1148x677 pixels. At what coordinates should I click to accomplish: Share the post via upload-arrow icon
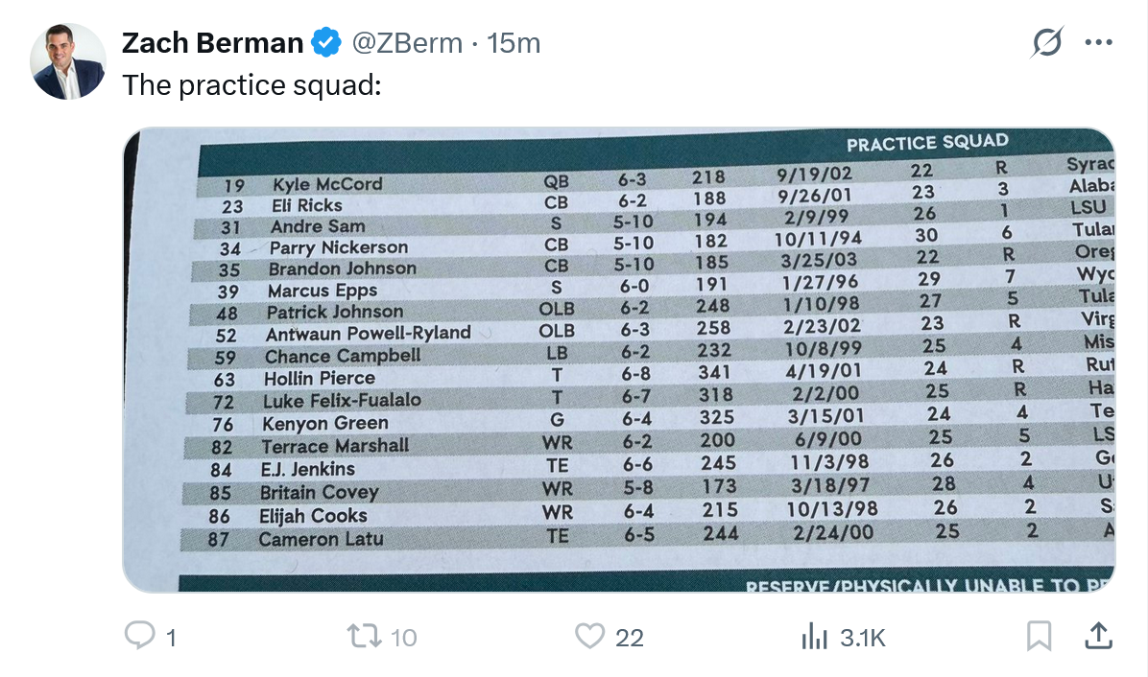point(1098,635)
